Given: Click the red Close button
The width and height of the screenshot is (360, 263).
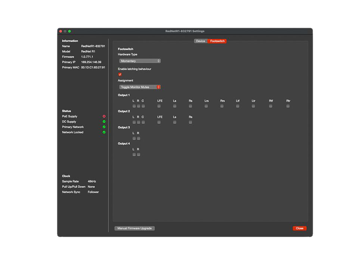Looking at the screenshot, I should point(299,228).
